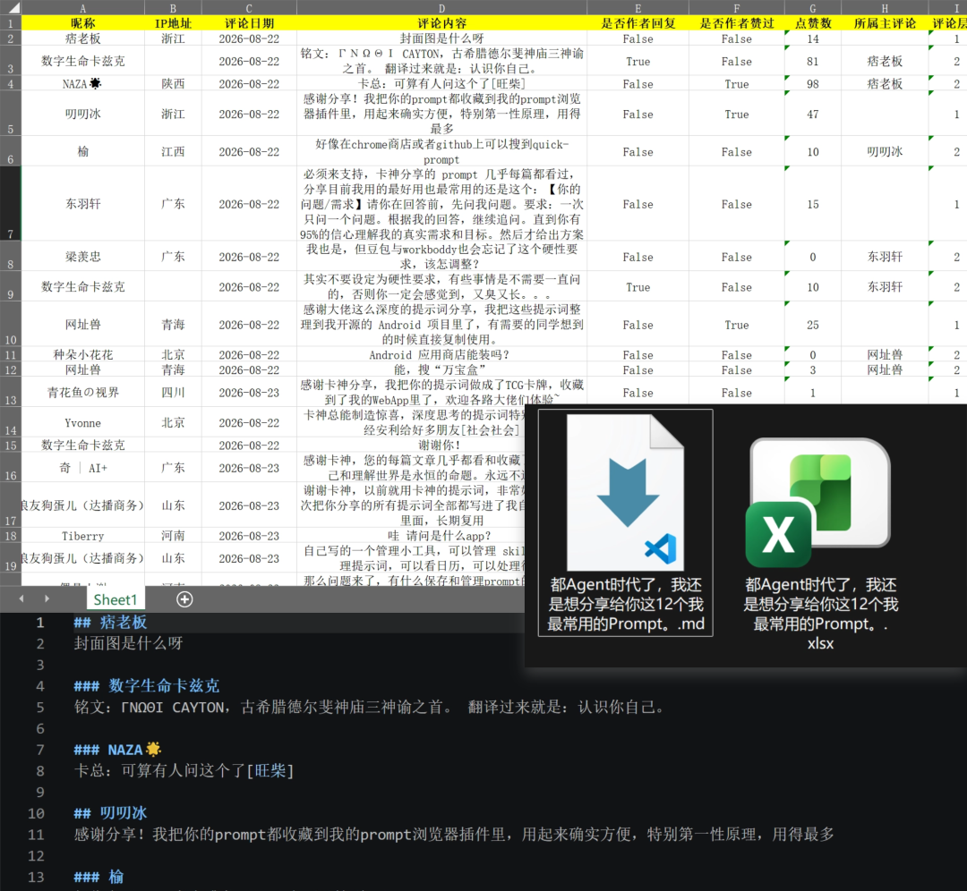Click the 点赞数 header cell
The image size is (967, 891).
(813, 23)
